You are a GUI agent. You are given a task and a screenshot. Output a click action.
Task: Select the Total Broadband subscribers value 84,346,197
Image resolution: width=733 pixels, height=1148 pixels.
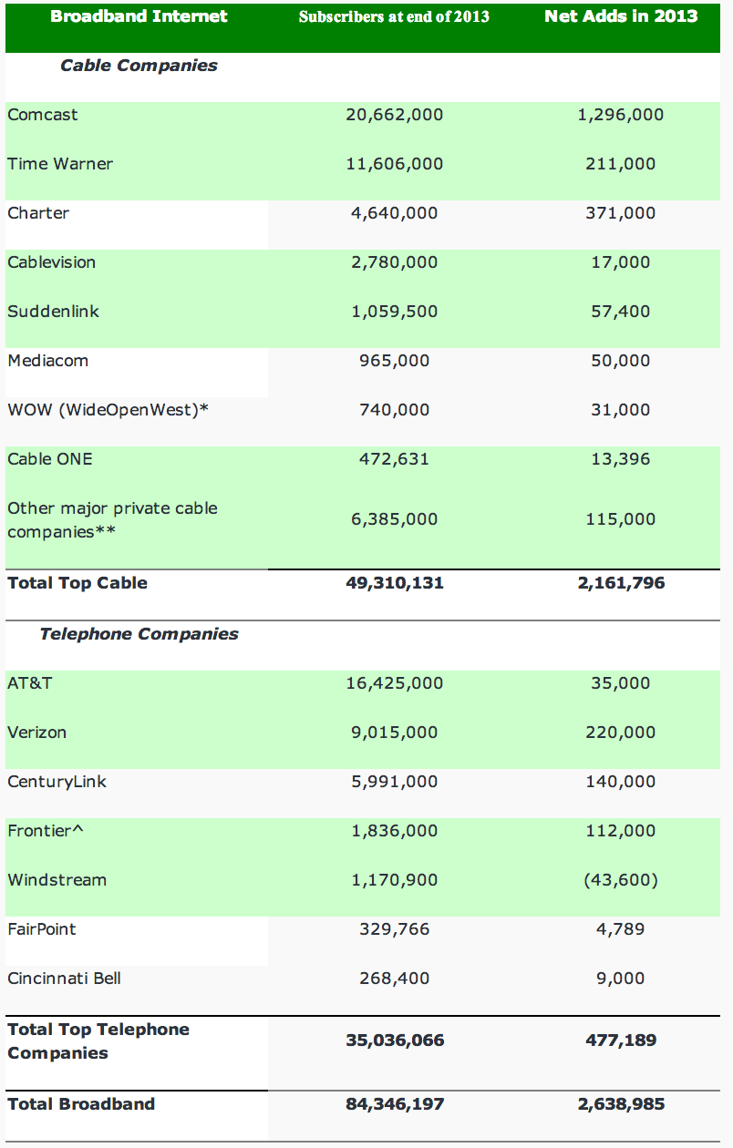tap(395, 1104)
